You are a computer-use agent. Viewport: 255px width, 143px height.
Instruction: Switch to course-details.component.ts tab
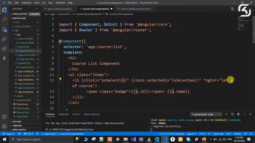pyautogui.click(x=135, y=9)
